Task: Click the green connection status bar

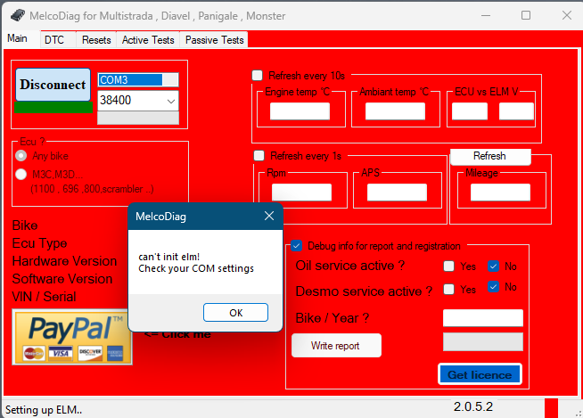Action: (x=53, y=107)
